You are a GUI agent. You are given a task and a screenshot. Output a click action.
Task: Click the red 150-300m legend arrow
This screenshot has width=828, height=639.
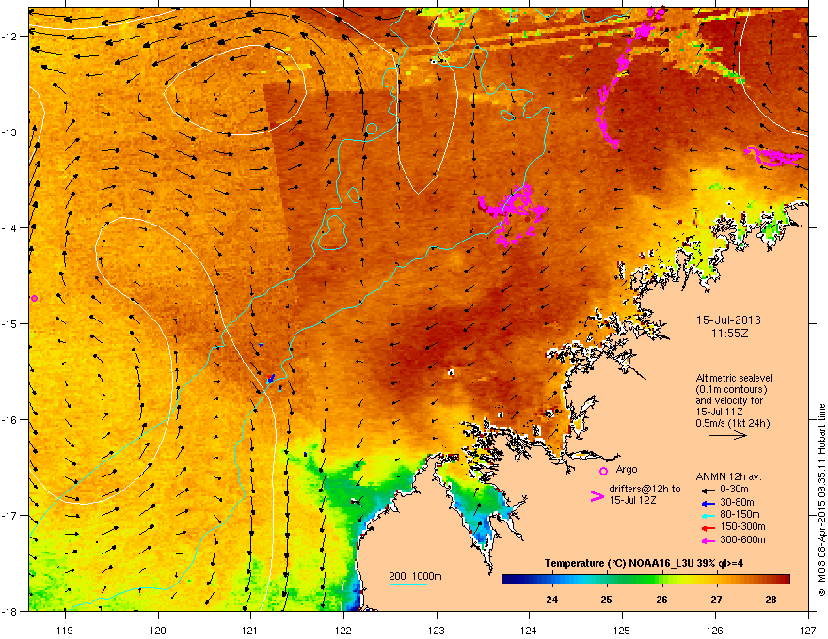click(x=707, y=527)
